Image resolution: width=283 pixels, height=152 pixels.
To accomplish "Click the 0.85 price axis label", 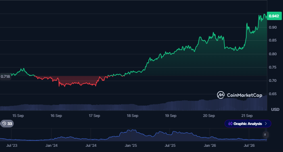I will 273,40.
